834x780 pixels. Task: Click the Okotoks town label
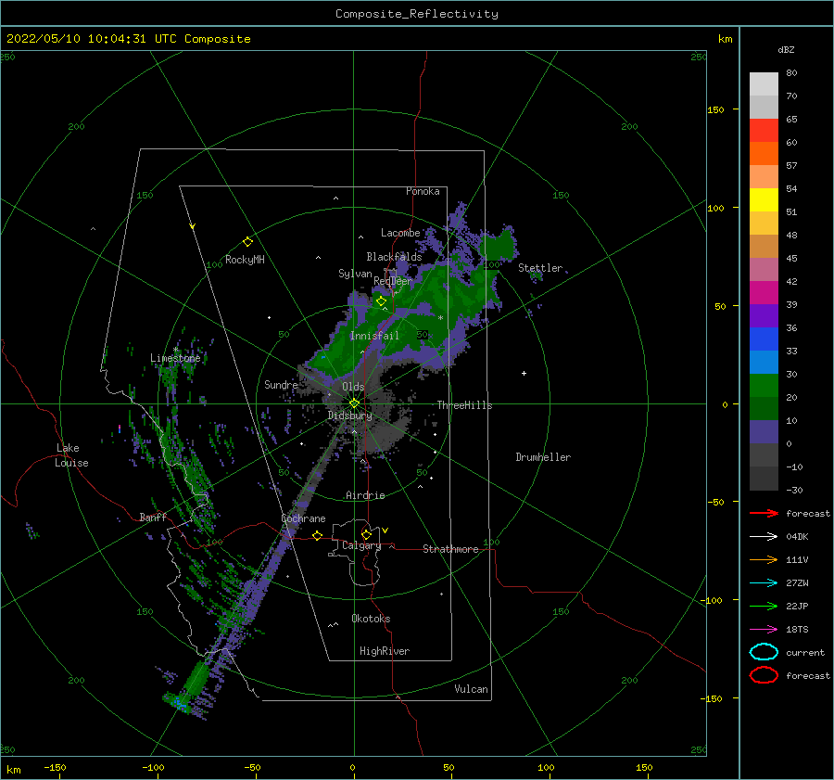(371, 619)
